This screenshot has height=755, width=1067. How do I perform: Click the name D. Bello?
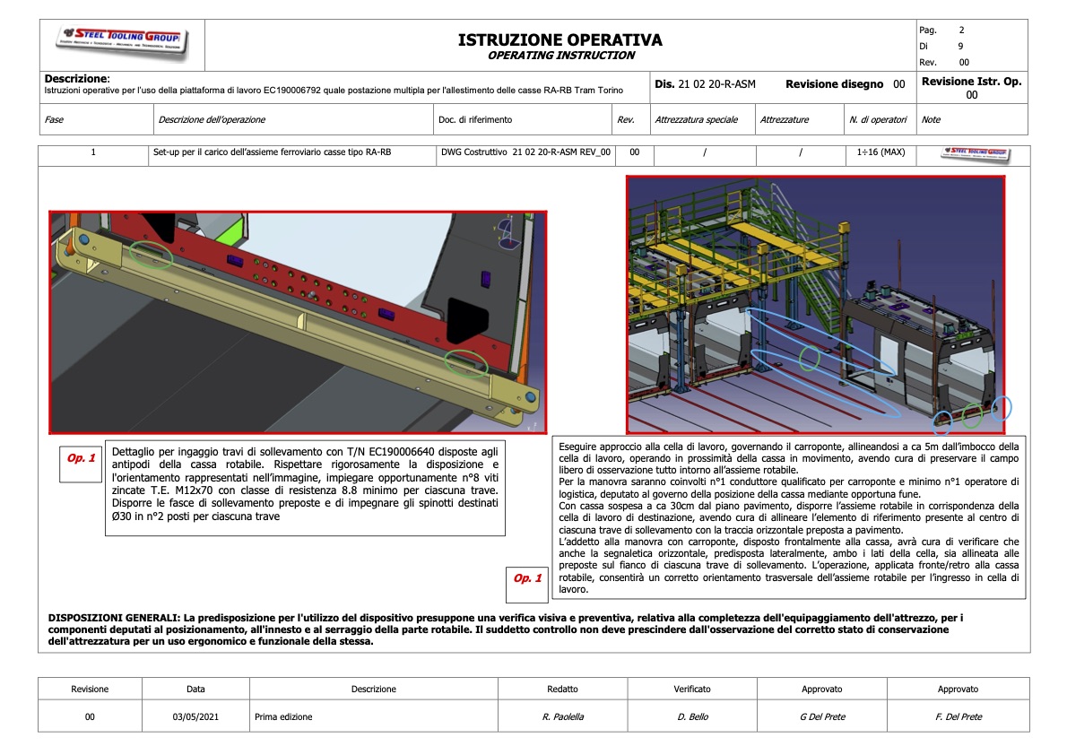(x=693, y=716)
